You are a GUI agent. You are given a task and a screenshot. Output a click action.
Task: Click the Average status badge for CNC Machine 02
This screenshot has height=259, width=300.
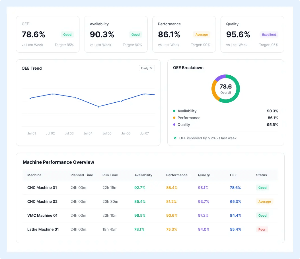[x=265, y=202]
